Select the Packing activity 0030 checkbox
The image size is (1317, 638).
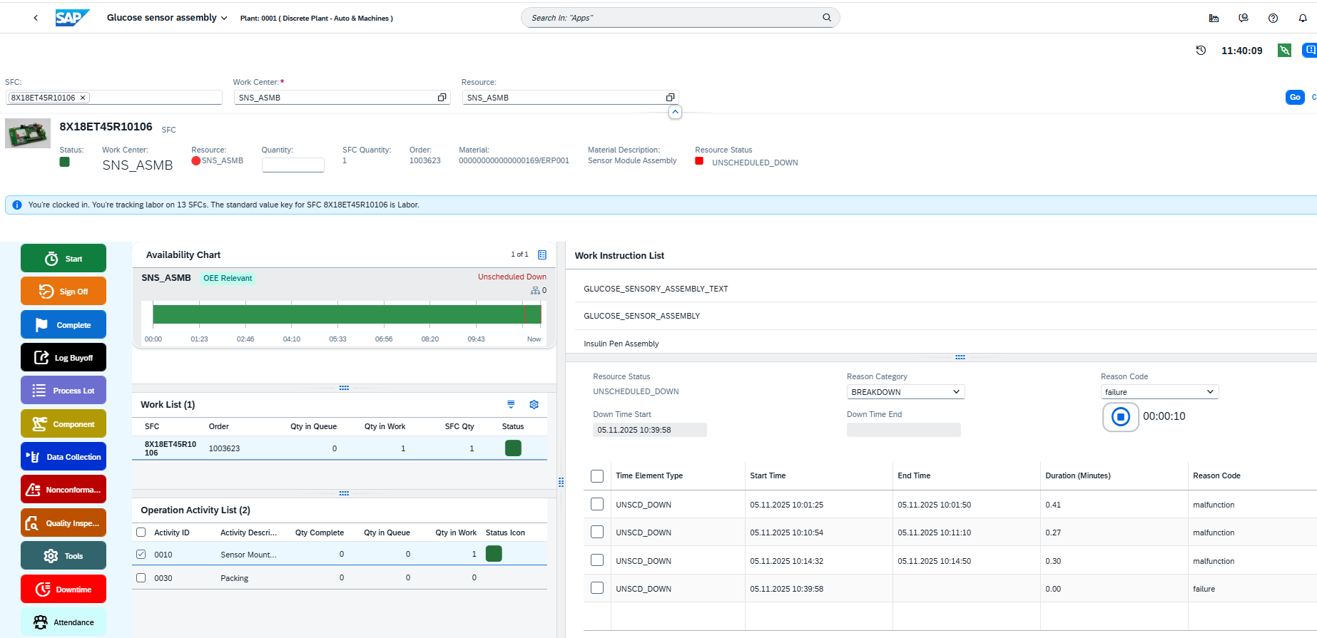coord(141,578)
